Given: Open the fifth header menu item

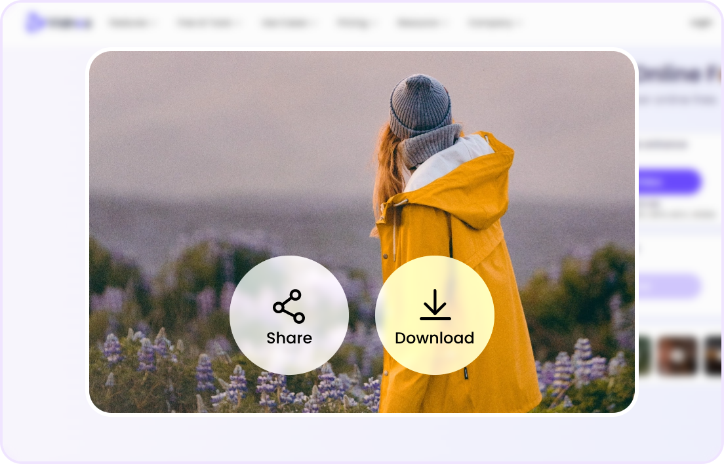Looking at the screenshot, I should pos(422,23).
